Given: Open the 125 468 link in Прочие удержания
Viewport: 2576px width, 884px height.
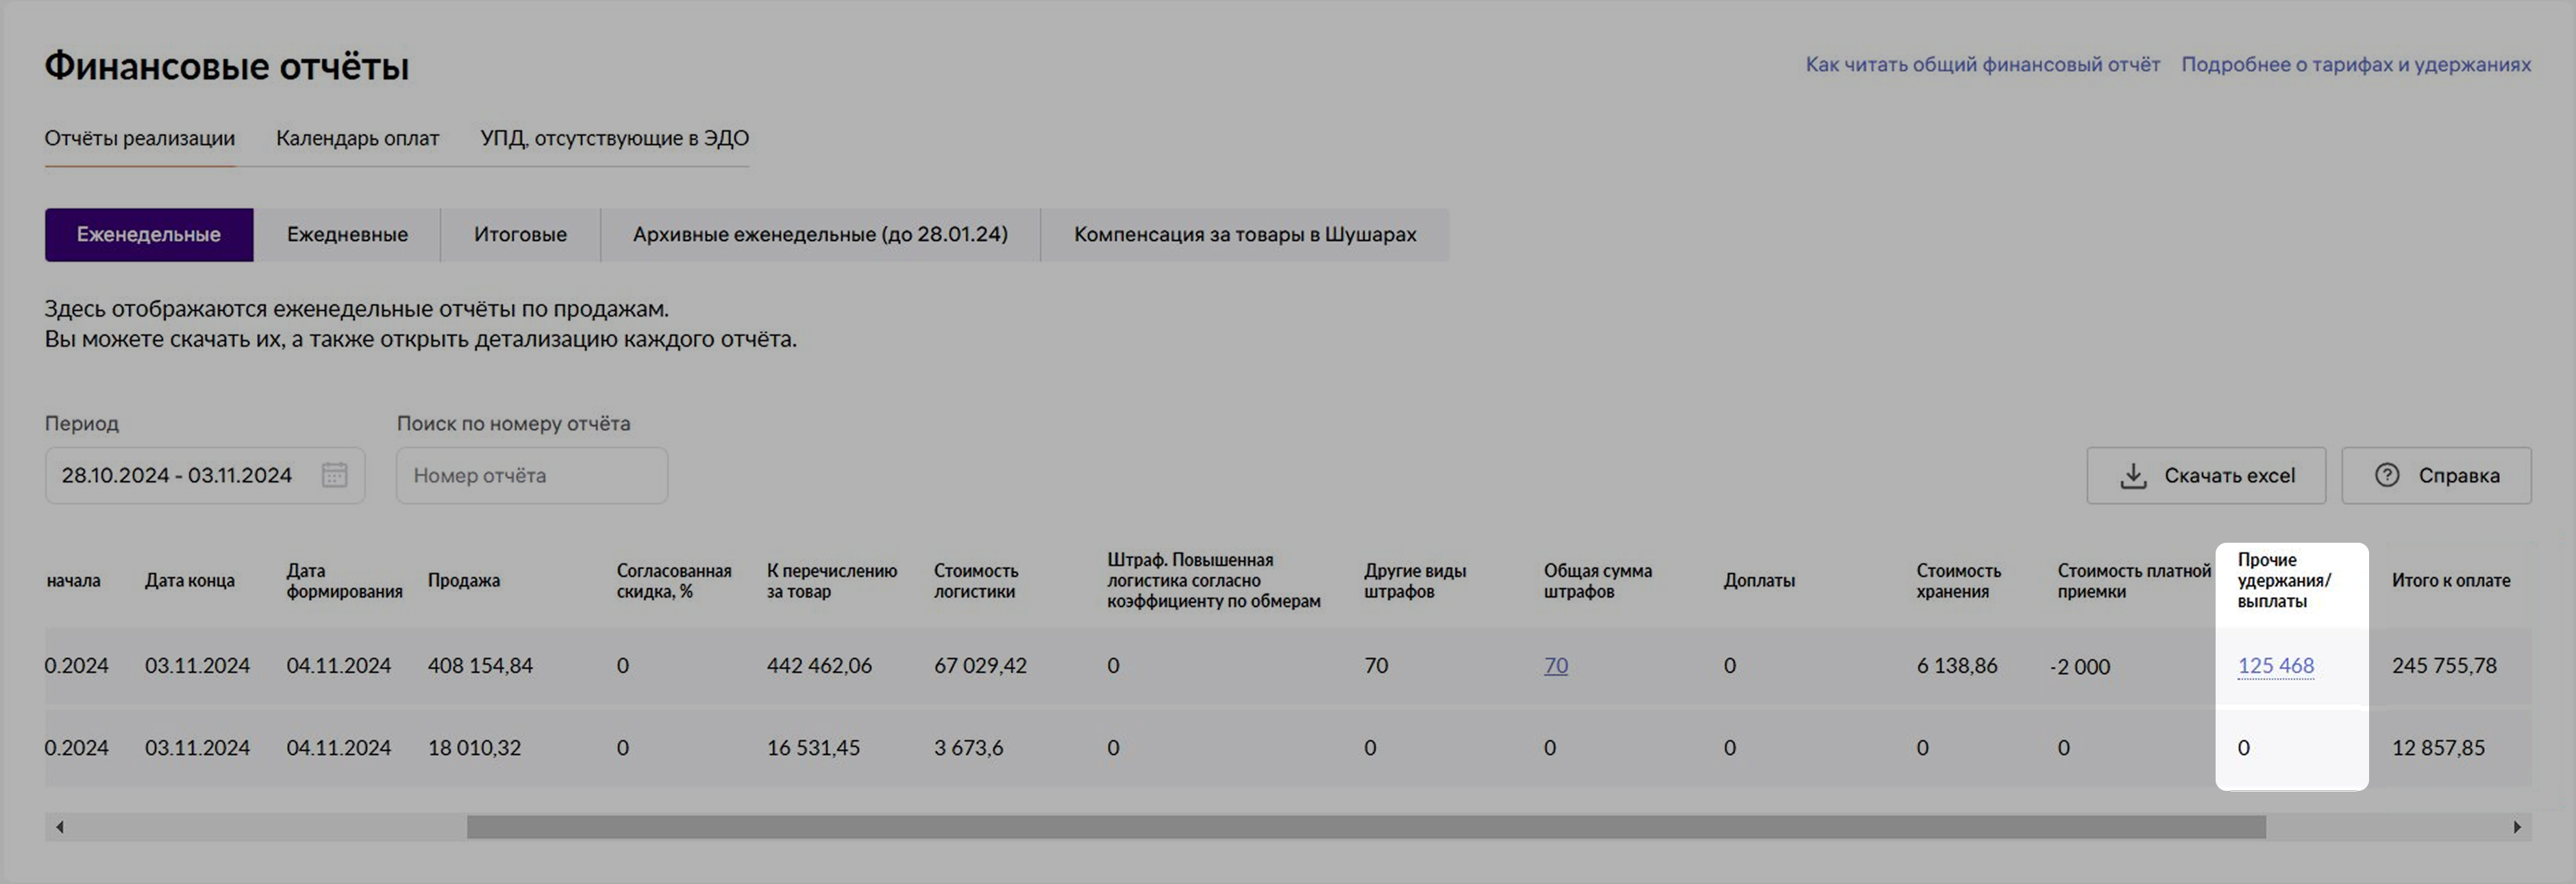Looking at the screenshot, I should coord(2275,666).
